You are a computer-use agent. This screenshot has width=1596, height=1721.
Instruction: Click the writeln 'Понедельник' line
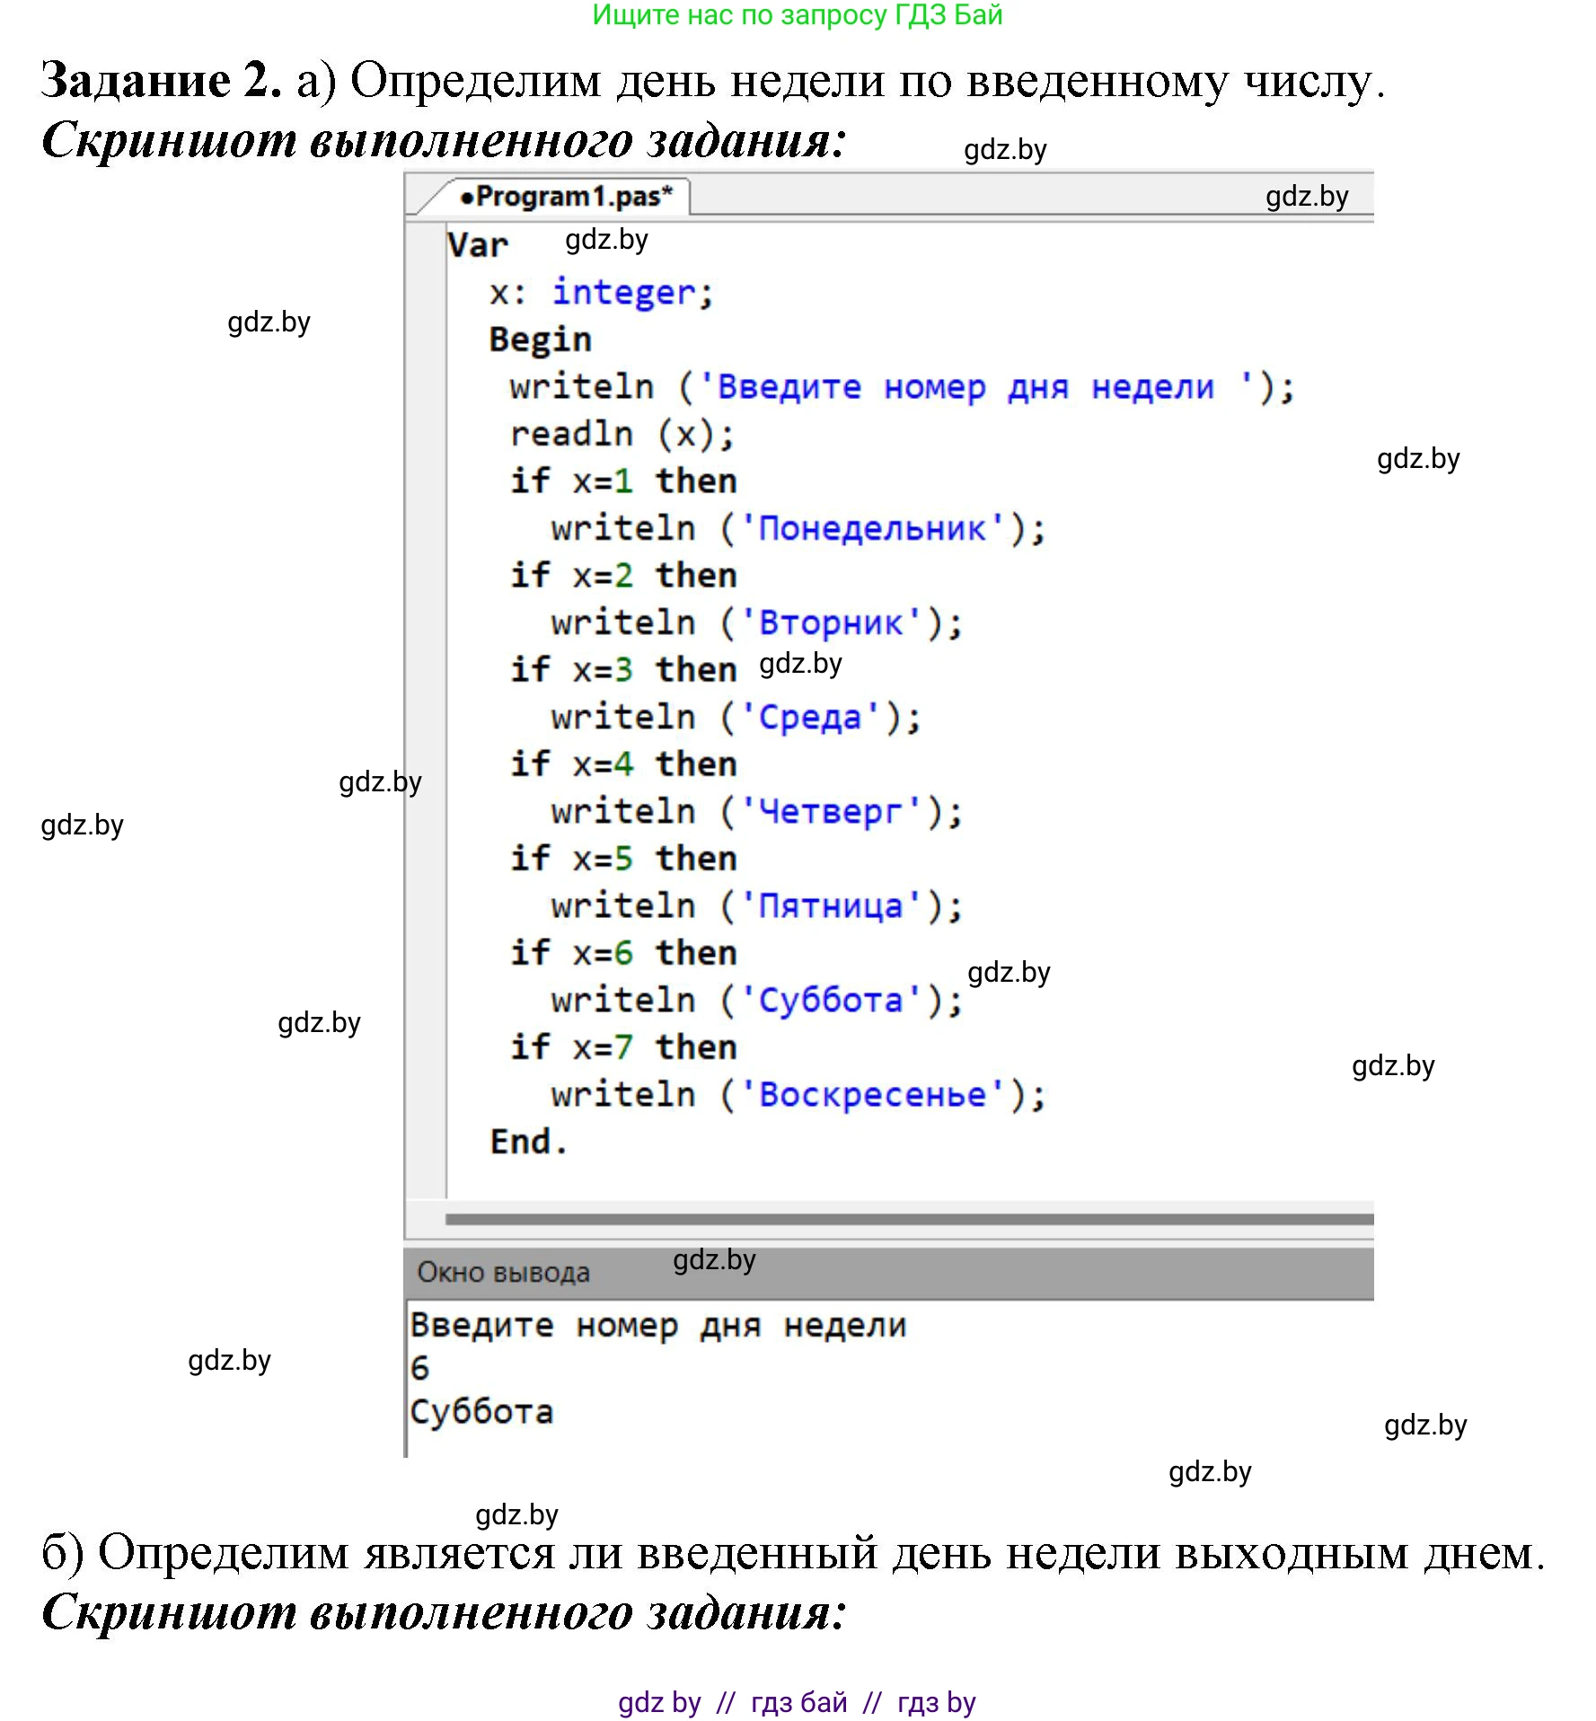[798, 528]
